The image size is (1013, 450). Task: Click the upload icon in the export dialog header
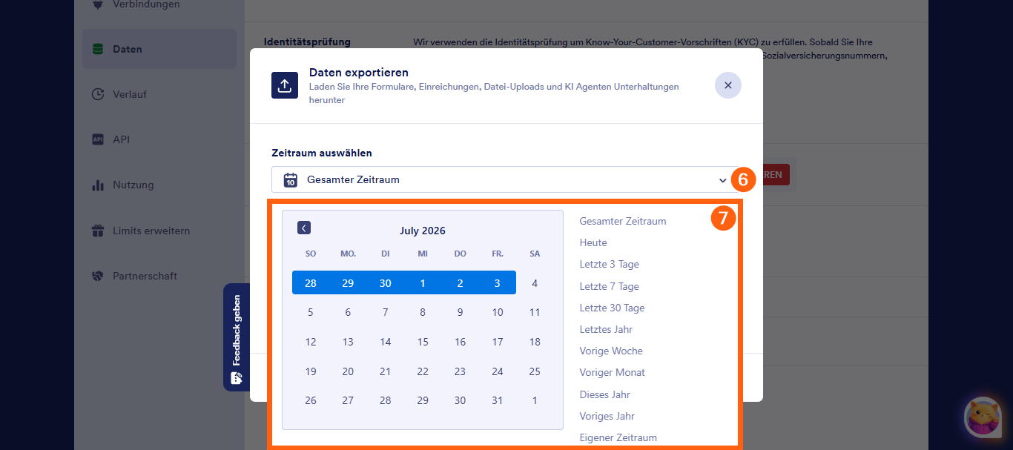point(285,85)
